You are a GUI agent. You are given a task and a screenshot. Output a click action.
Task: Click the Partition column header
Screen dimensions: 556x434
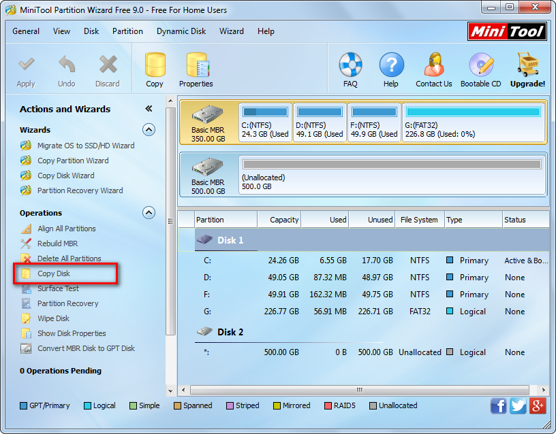226,220
